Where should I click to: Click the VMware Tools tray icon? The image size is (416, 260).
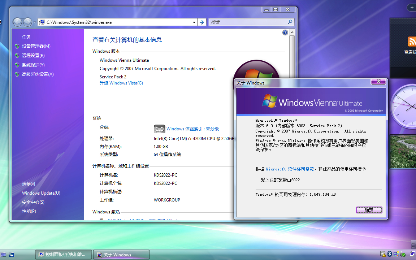click(x=383, y=254)
